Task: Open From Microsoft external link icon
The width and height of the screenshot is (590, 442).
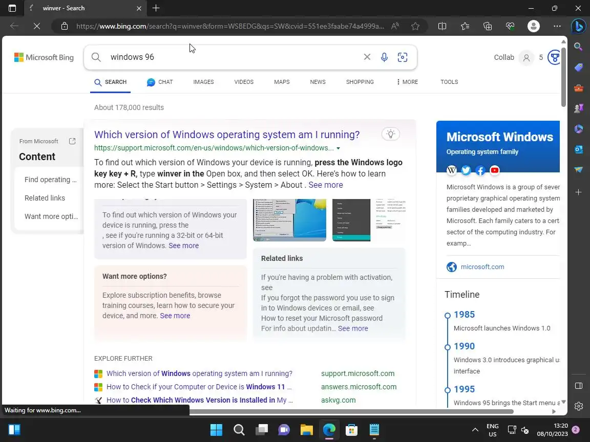Action: (72, 141)
